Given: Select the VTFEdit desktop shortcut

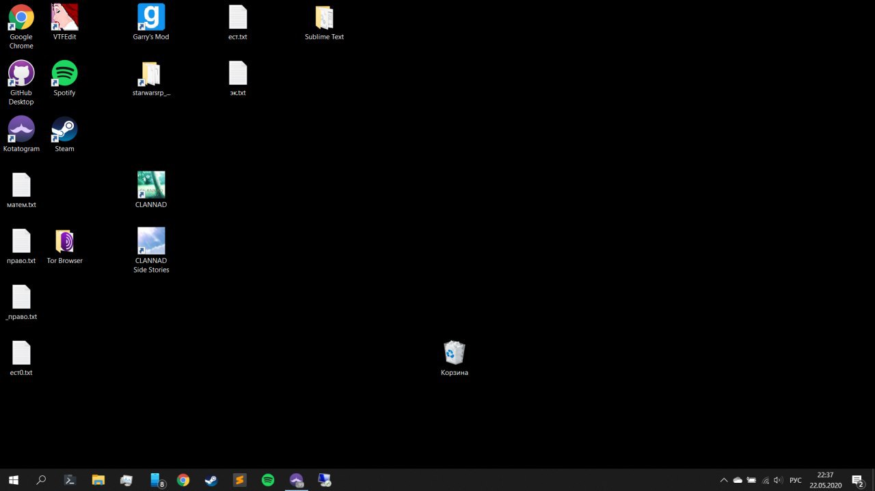Looking at the screenshot, I should coord(65,22).
